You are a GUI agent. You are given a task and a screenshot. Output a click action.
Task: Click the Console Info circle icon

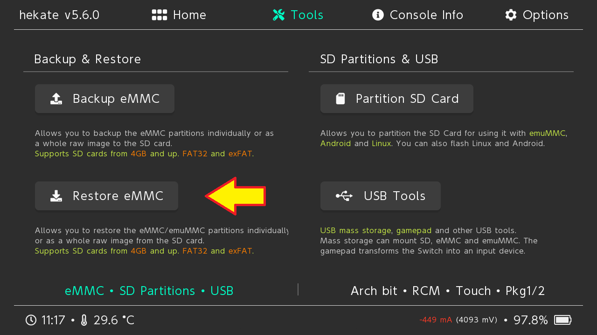(378, 15)
